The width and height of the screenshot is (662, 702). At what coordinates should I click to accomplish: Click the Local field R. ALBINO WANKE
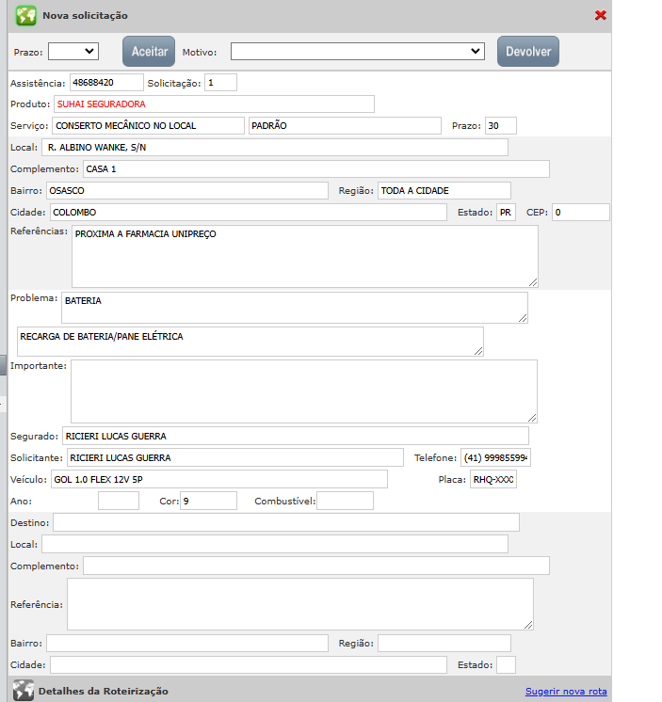(275, 148)
